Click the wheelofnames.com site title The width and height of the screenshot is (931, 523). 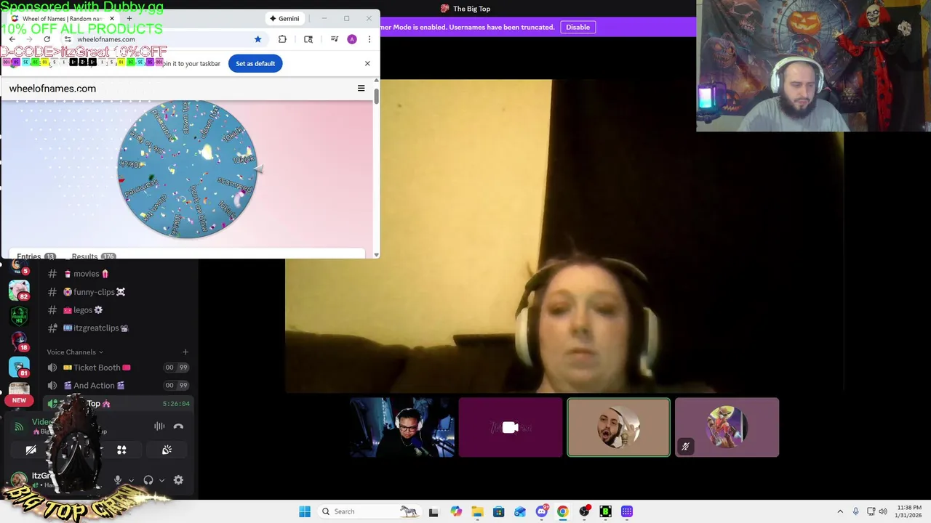(x=52, y=89)
